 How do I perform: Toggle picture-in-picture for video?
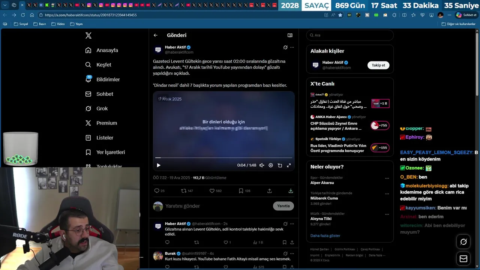click(280, 165)
